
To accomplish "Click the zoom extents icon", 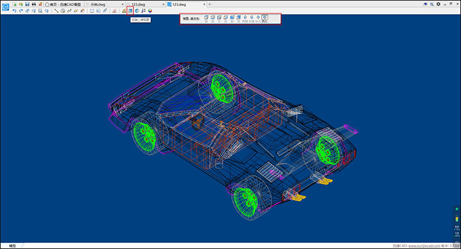I will [41, 11].
